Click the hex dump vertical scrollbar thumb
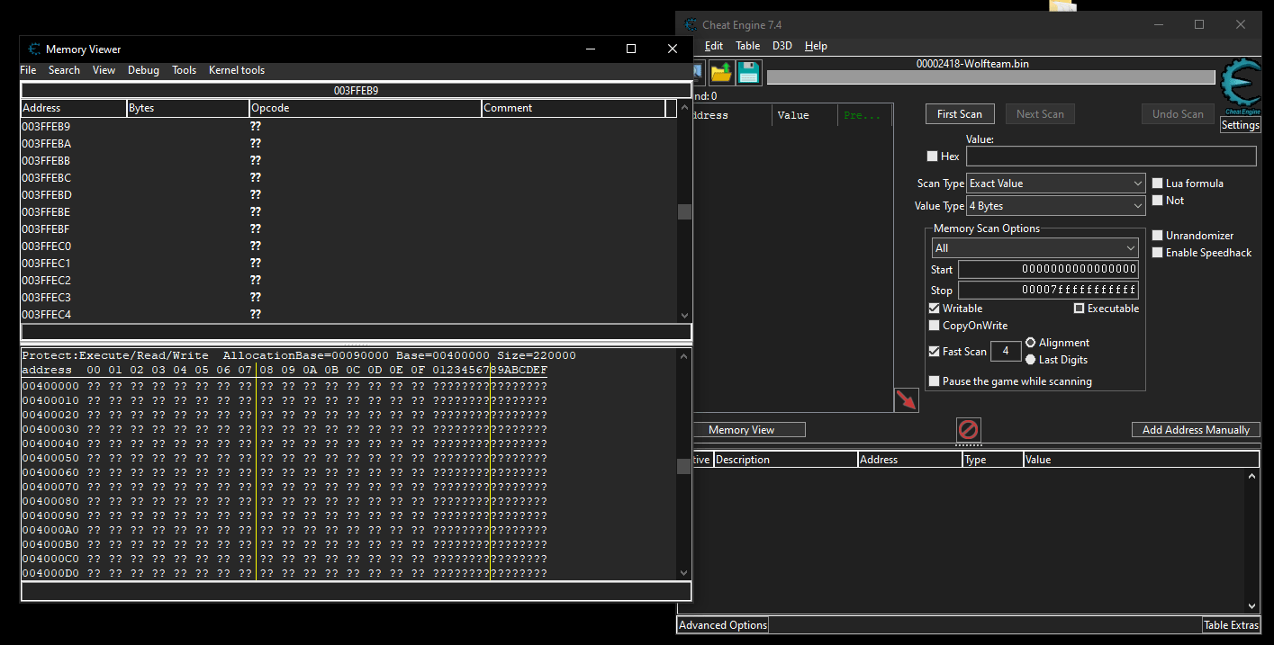1274x645 pixels. 684,466
